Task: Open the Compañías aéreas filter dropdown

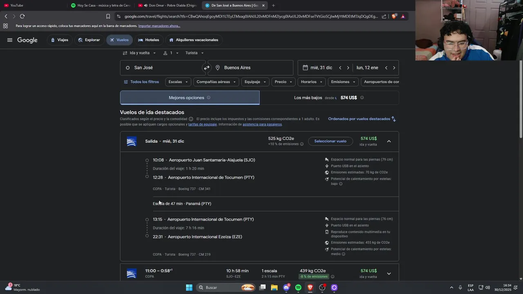Action: tap(216, 82)
